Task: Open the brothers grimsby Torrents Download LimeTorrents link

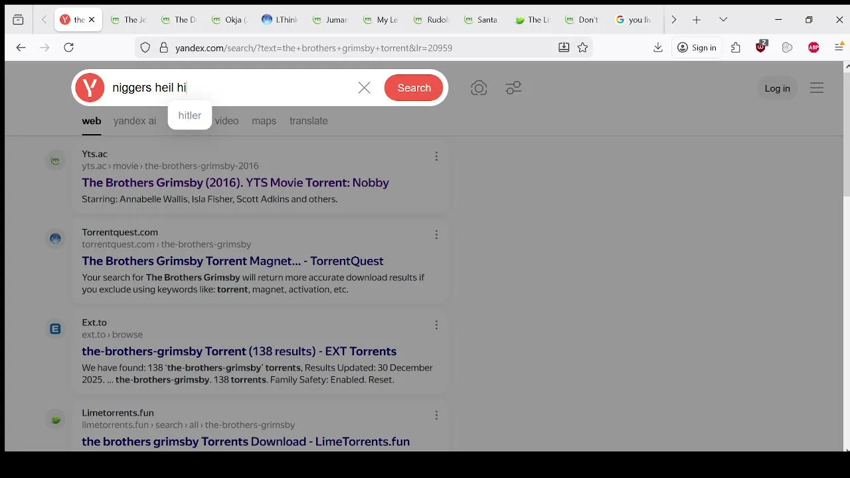Action: click(x=246, y=441)
